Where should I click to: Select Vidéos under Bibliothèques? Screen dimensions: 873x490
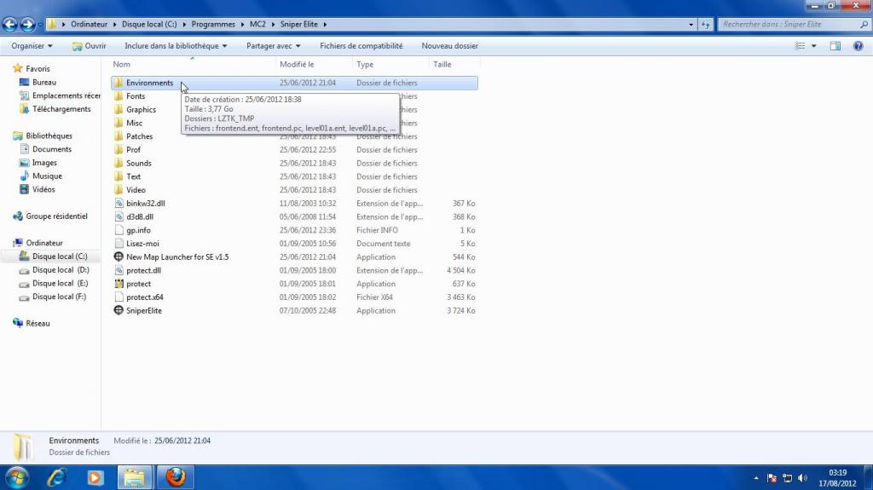[43, 189]
